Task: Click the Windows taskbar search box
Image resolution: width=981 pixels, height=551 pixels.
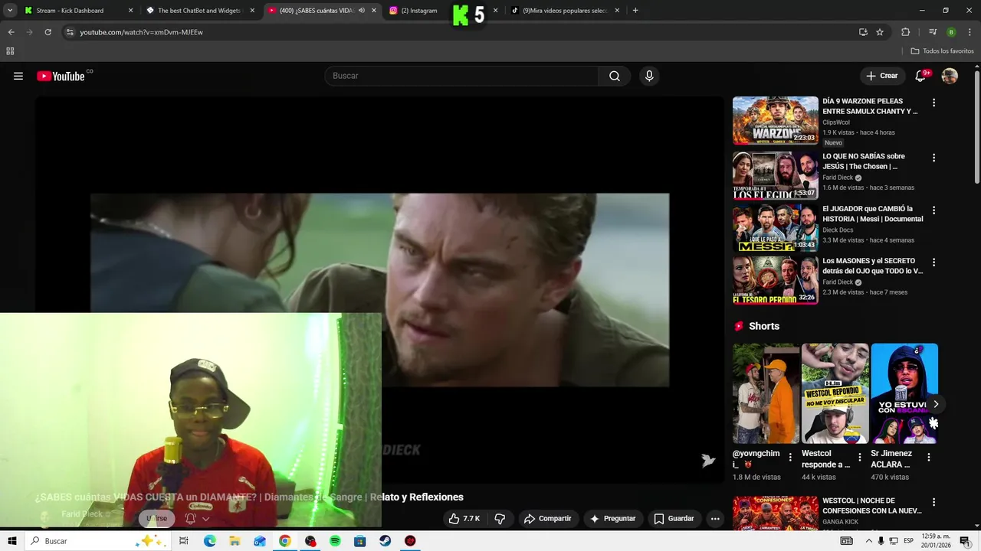Action: coord(97,541)
